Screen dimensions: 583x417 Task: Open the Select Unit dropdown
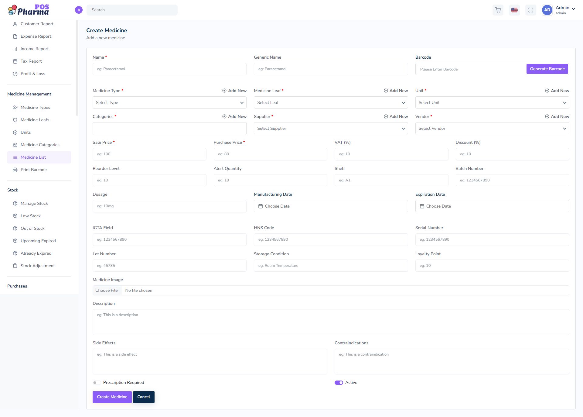(x=492, y=102)
